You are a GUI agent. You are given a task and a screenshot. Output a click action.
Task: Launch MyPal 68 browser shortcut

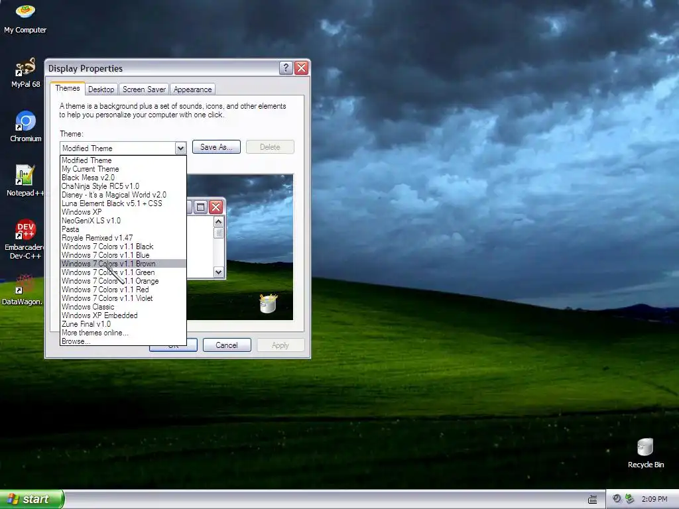click(x=25, y=72)
